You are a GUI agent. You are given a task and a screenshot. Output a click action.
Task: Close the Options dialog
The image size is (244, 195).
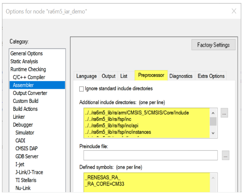(234, 11)
